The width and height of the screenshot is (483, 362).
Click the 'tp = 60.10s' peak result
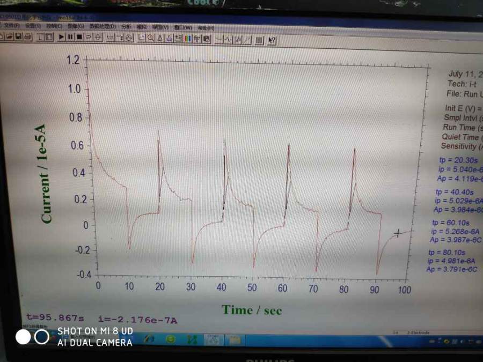451,223
